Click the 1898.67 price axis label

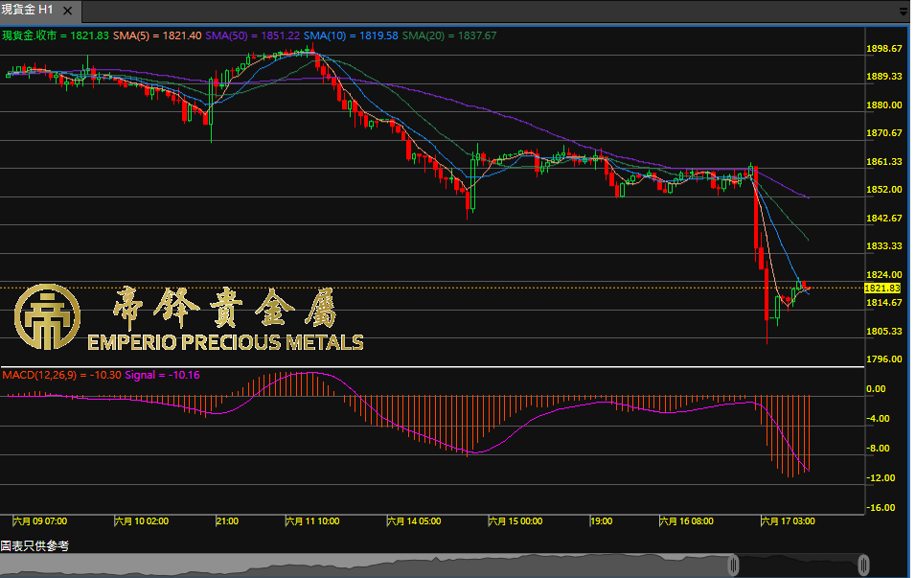[x=883, y=48]
